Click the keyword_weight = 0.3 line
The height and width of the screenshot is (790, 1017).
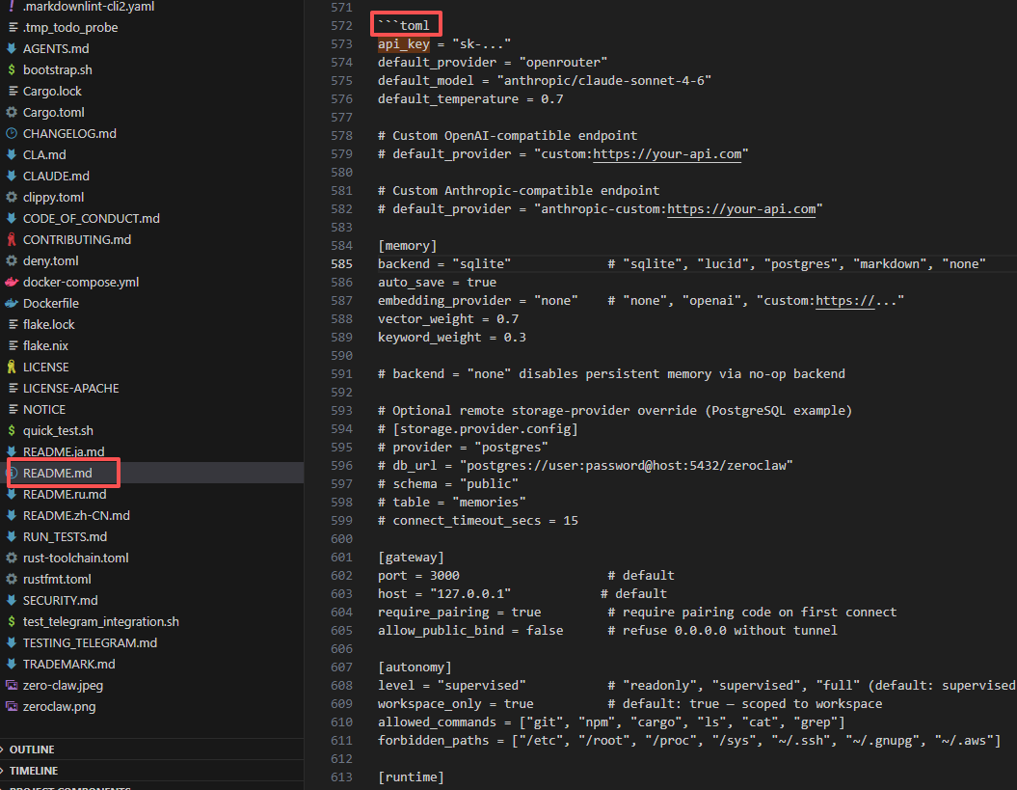click(x=452, y=337)
